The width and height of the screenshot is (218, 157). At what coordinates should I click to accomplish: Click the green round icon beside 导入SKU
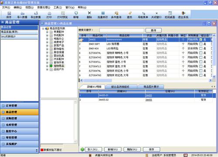[x=82, y=149]
